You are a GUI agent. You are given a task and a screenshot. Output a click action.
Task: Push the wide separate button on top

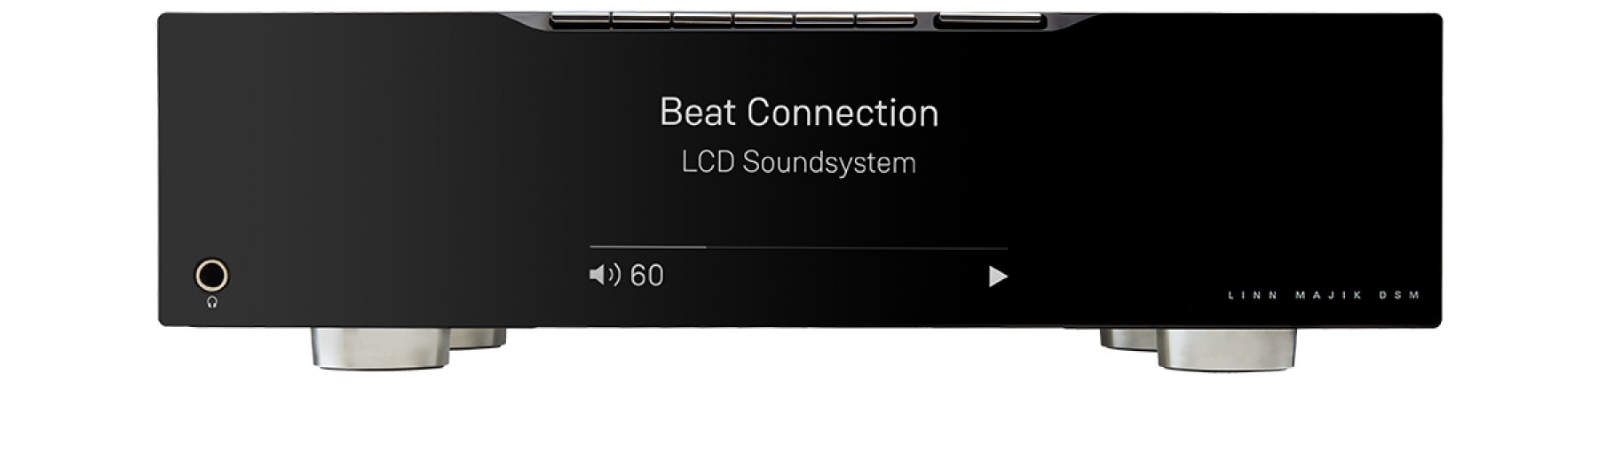(x=988, y=19)
